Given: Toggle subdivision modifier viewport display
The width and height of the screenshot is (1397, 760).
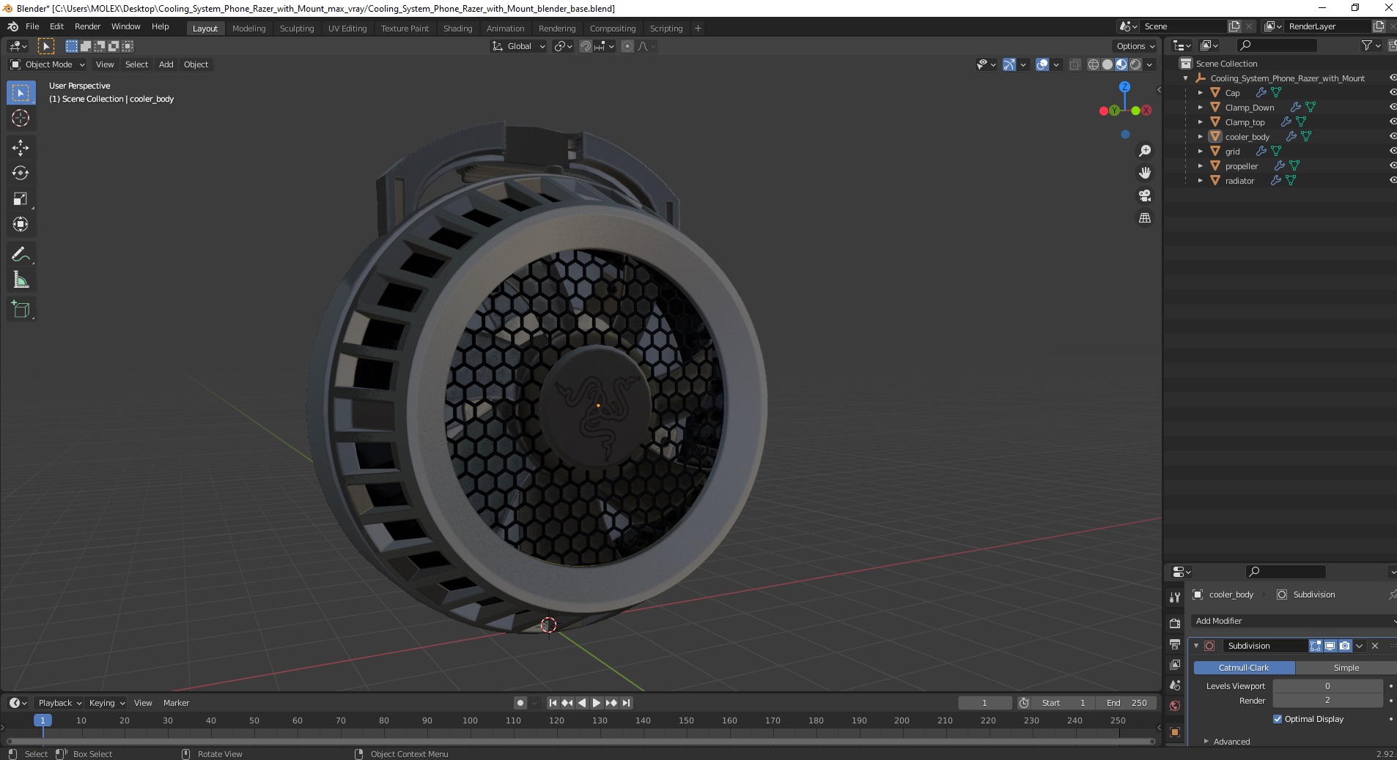Looking at the screenshot, I should pos(1330,646).
